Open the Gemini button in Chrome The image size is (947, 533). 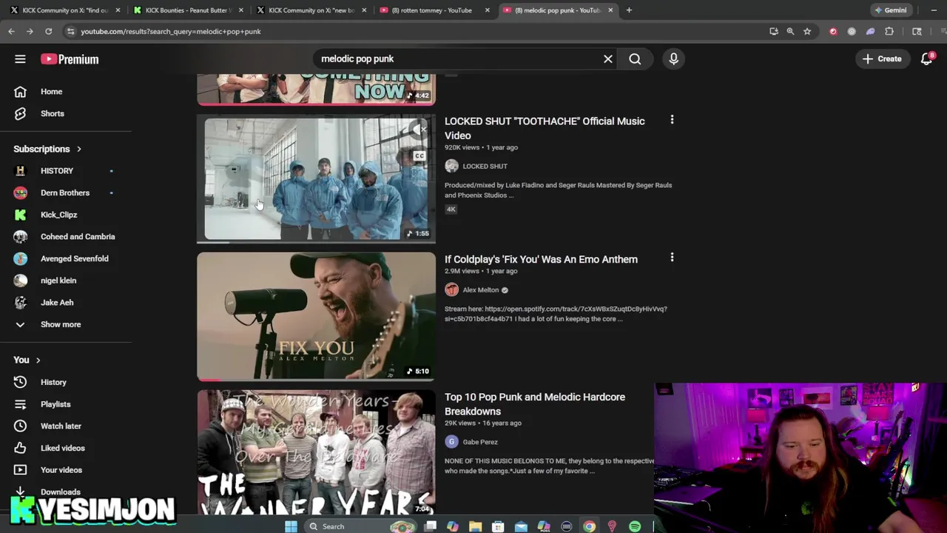(x=891, y=10)
